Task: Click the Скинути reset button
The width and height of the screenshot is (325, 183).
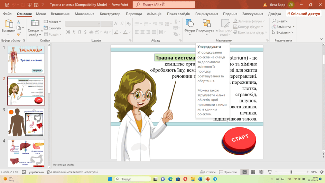Action: pyautogui.click(x=53, y=28)
